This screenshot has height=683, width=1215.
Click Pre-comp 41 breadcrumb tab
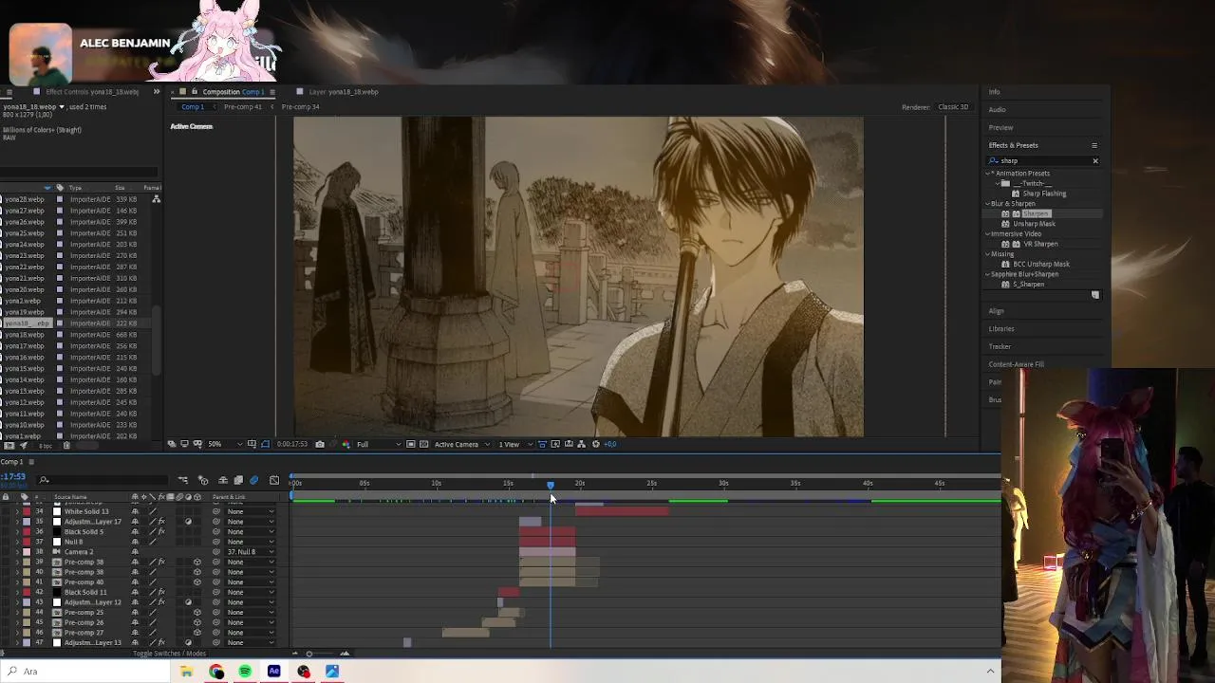pos(243,107)
